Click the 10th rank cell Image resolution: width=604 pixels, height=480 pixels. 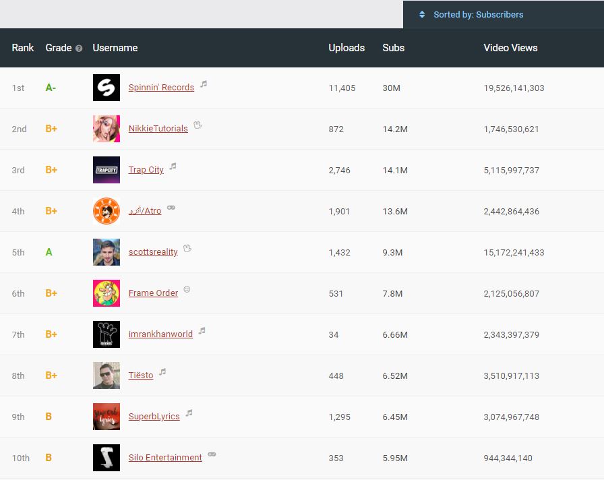pos(21,458)
